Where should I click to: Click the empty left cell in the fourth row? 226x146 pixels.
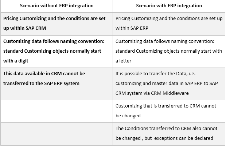click(56, 111)
